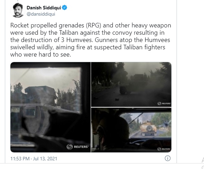
Task: Open the windshield view photo with tan Humvee
Action: pyautogui.click(x=131, y=130)
